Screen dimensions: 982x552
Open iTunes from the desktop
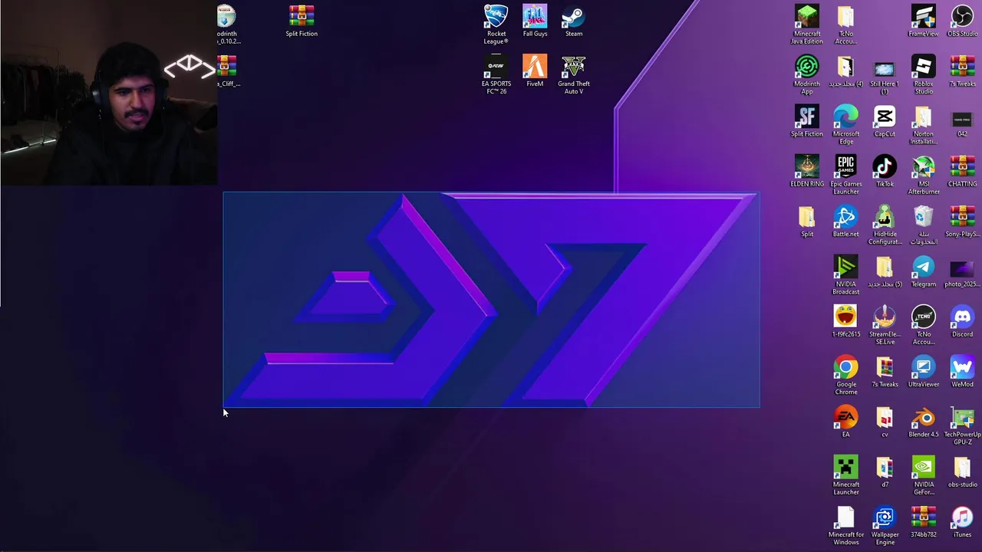[x=962, y=521]
